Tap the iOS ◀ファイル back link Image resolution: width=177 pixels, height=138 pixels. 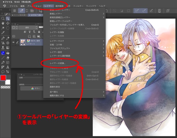pyautogui.click(x=7, y=2)
